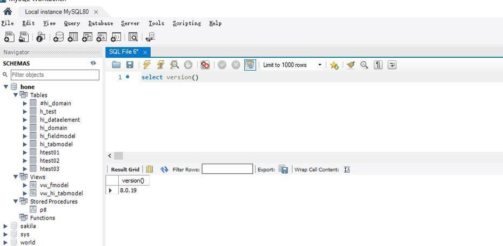The image size is (503, 246).
Task: Select the Functions node
Action: click(42, 217)
